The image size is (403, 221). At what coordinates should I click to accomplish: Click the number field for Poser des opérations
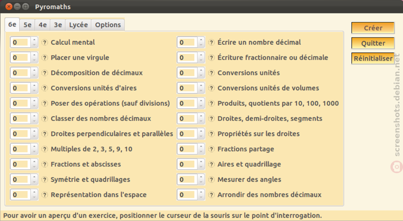click(x=21, y=103)
